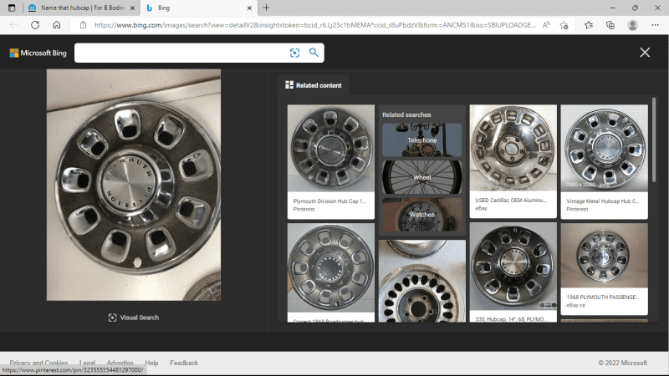Close the image detail view with X

point(645,53)
